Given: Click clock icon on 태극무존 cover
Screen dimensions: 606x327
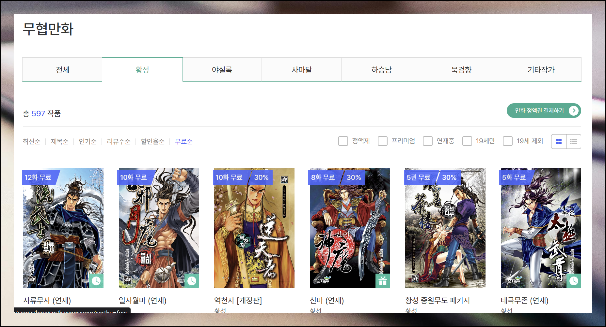Looking at the screenshot, I should coord(574,281).
